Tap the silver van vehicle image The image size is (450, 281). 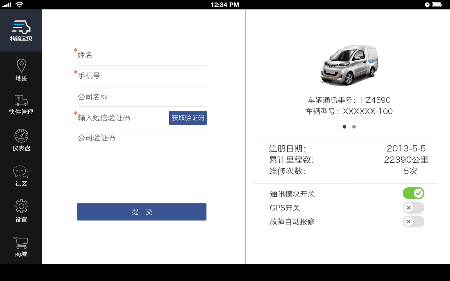tap(349, 65)
